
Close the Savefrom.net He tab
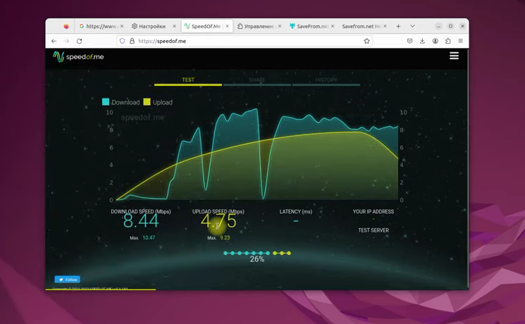coord(385,26)
